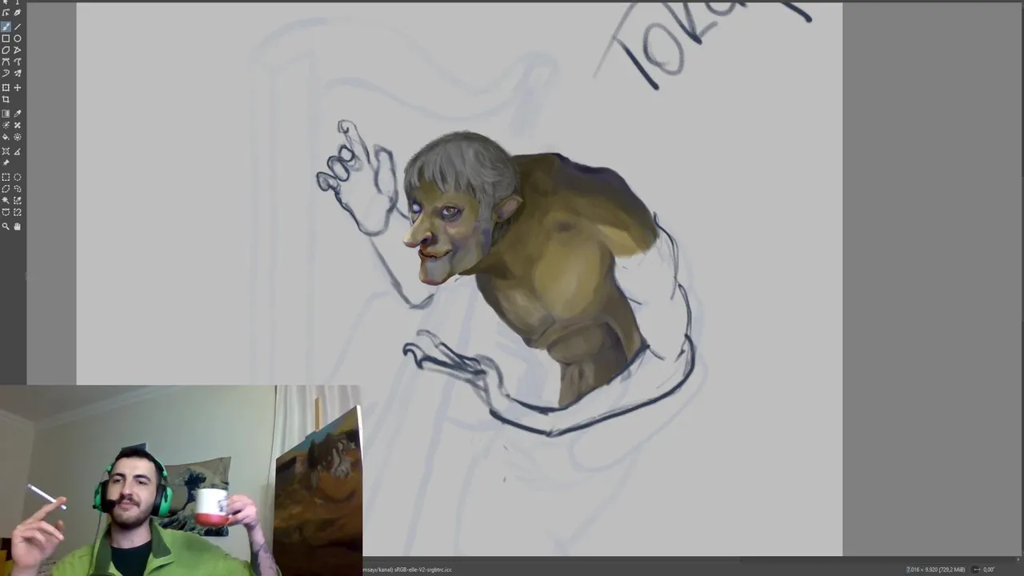Select the Assistant tool
The image size is (1024, 576).
(x=6, y=151)
